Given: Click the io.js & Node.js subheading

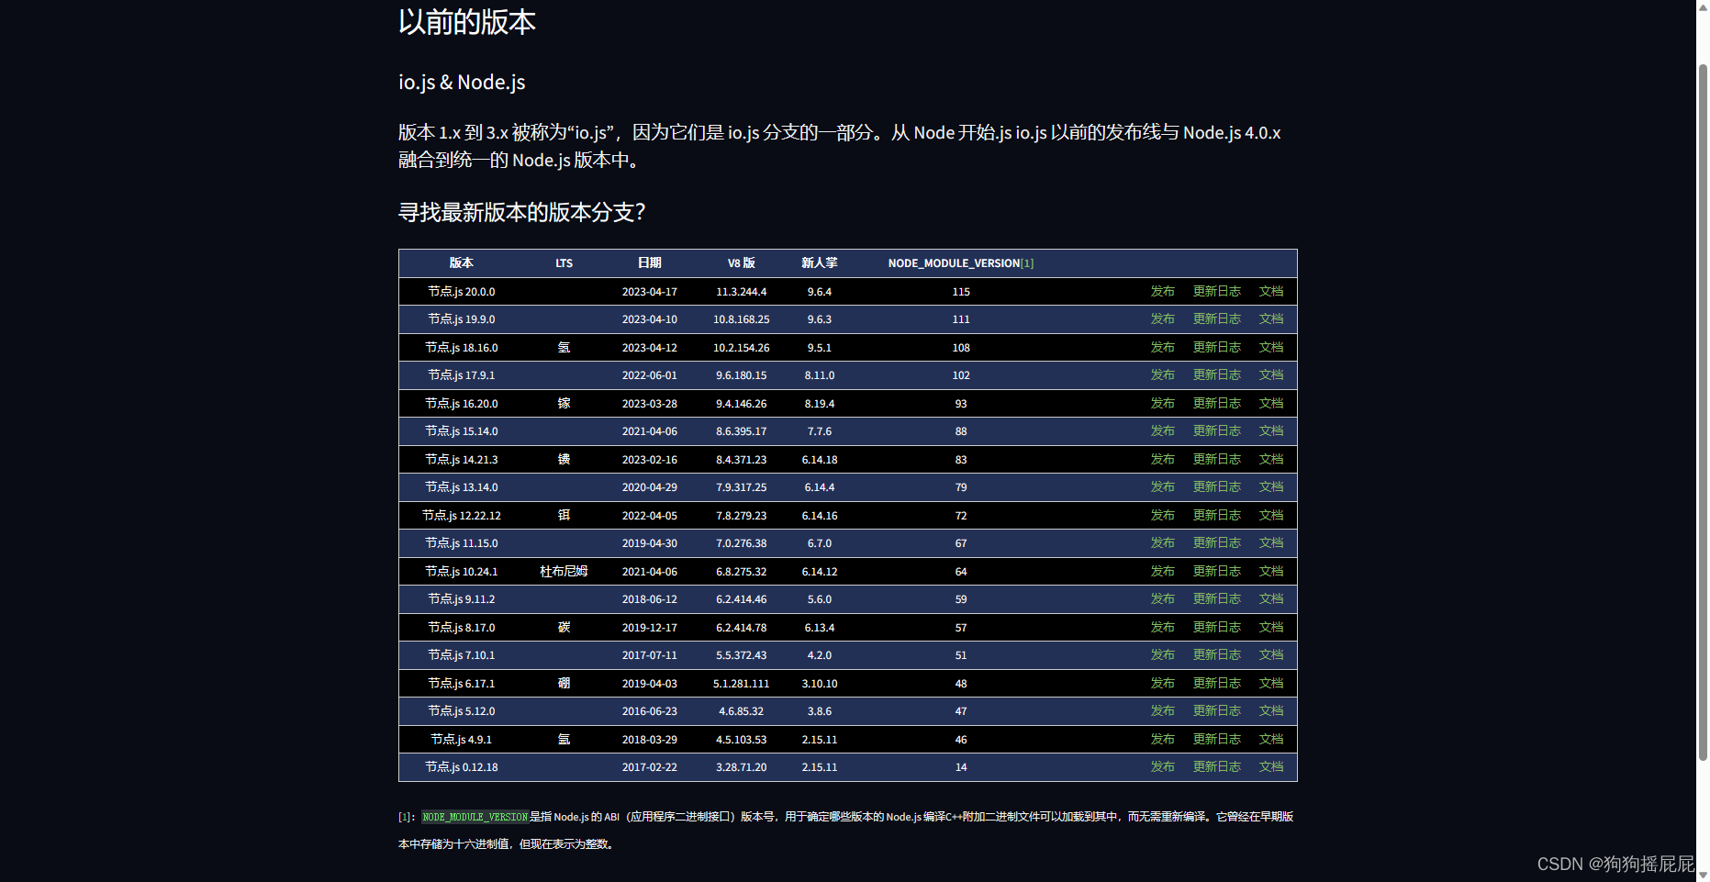Looking at the screenshot, I should click(x=462, y=83).
